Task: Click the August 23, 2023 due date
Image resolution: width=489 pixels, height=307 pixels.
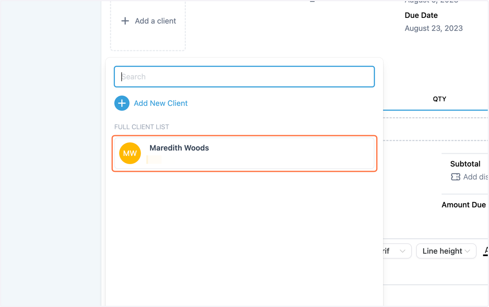Action: pos(434,28)
